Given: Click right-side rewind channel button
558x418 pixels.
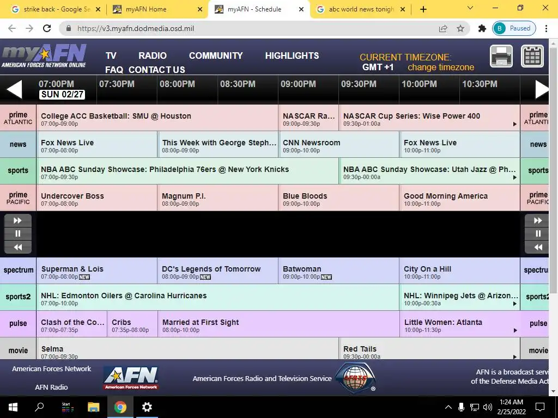Looking at the screenshot, I should coord(538,247).
